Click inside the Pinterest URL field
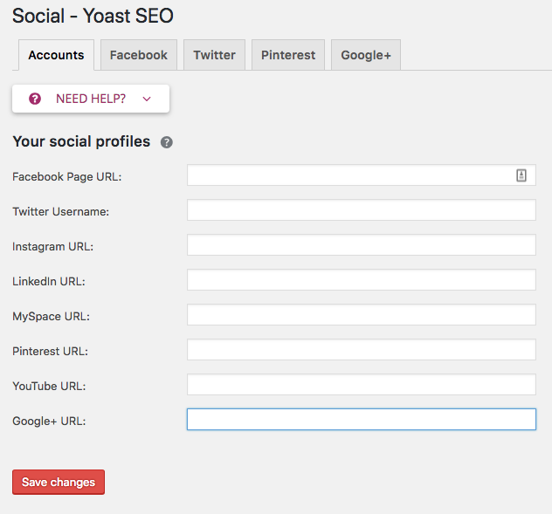The height and width of the screenshot is (514, 552). [362, 349]
